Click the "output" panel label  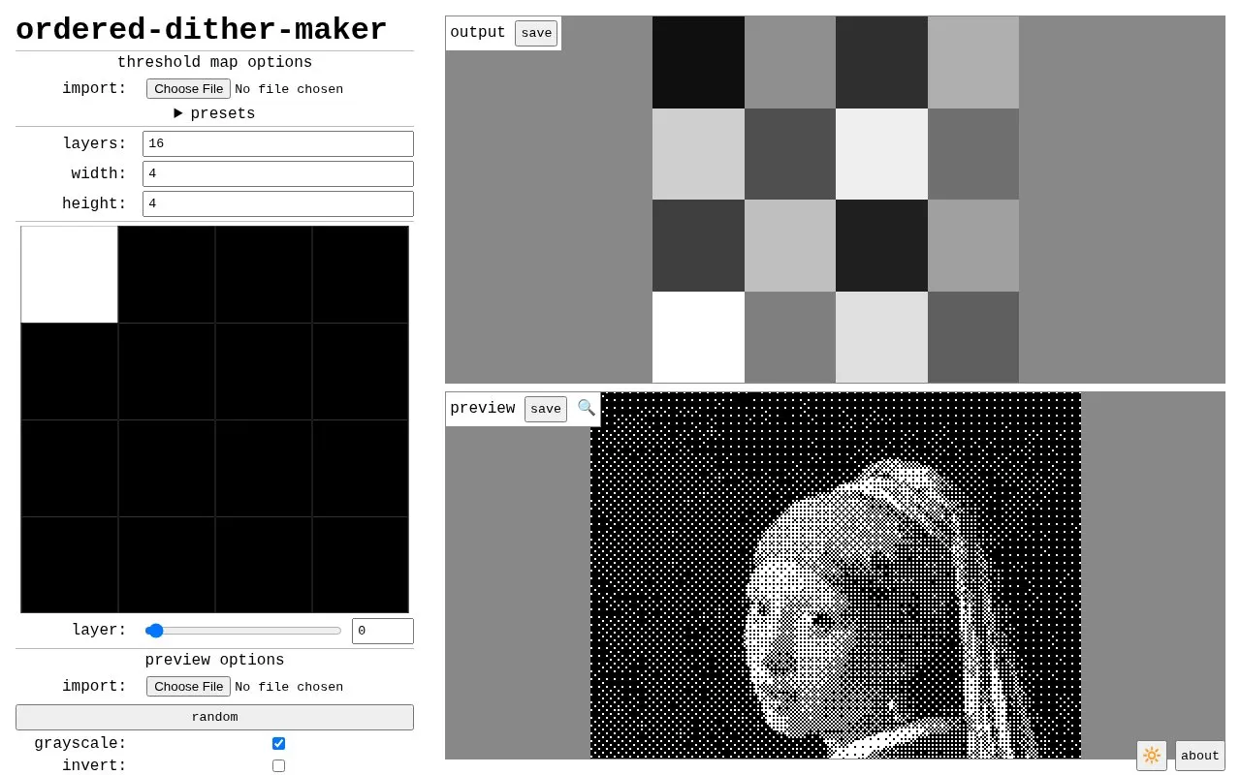click(478, 33)
